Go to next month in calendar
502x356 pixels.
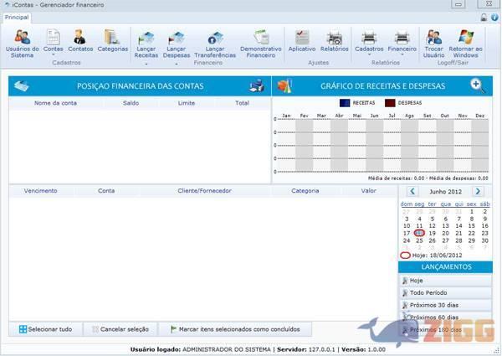(x=478, y=192)
